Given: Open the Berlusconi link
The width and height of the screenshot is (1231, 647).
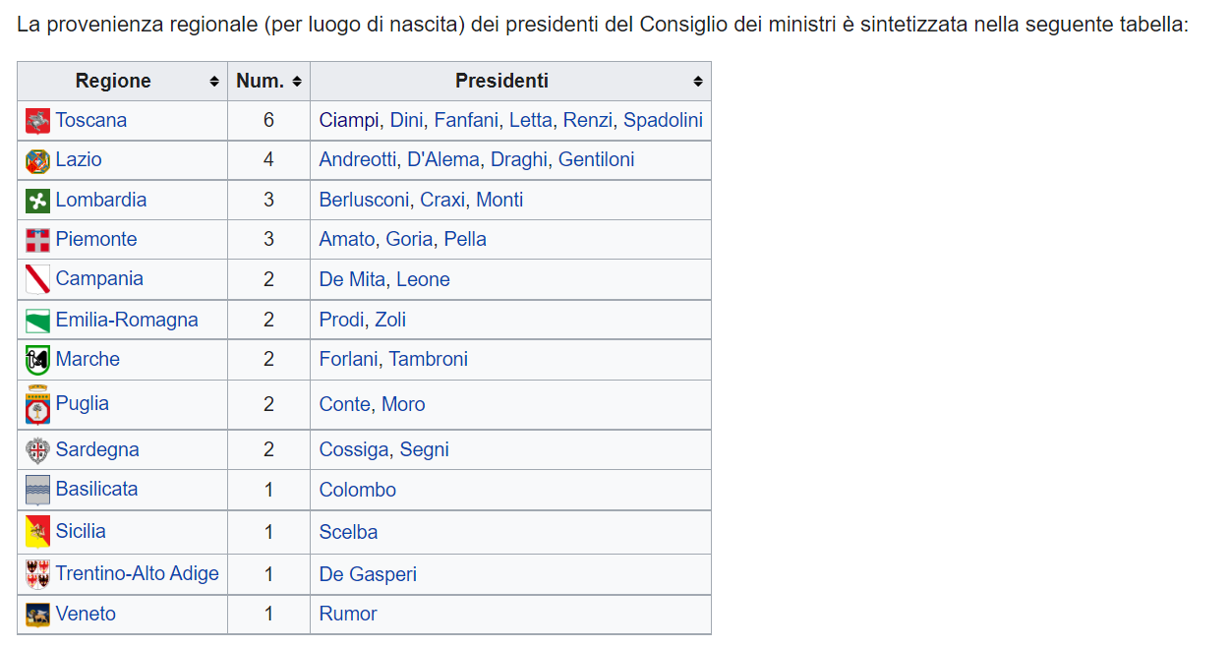Looking at the screenshot, I should 364,200.
